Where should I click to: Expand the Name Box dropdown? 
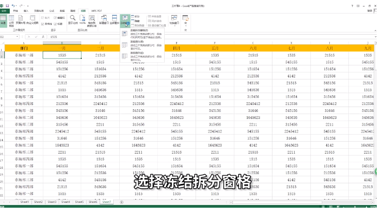pos(17,37)
